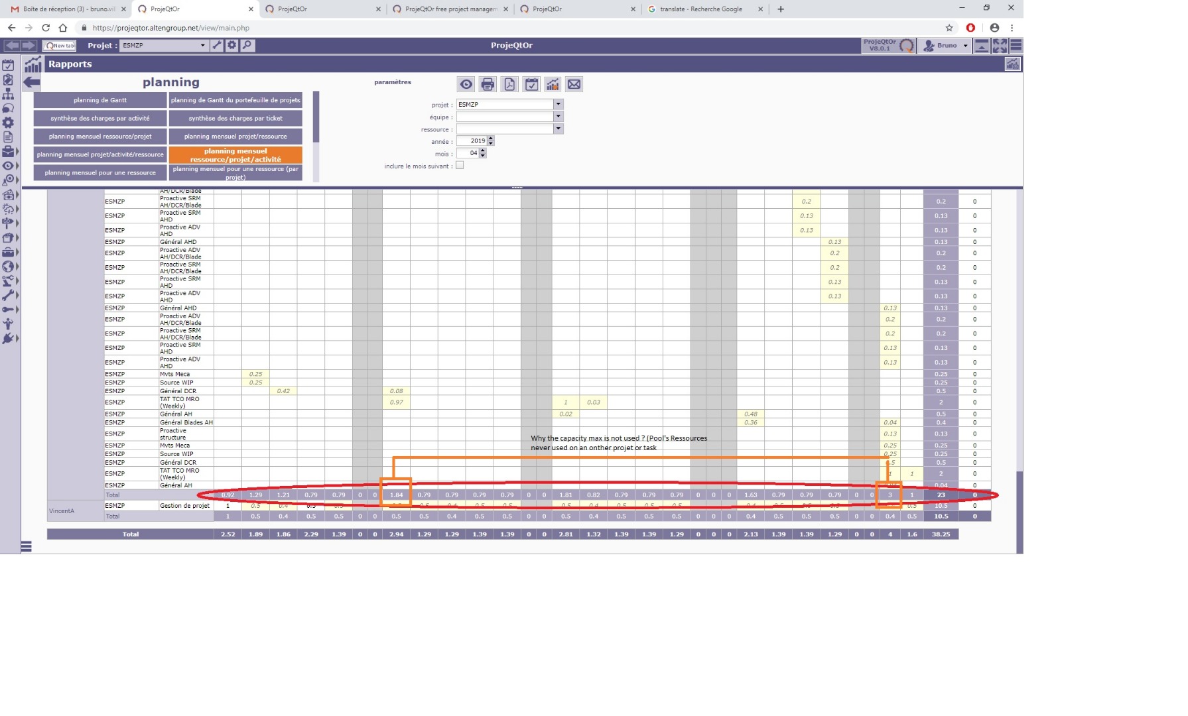
Task: Print the report with printer icon
Action: click(488, 84)
